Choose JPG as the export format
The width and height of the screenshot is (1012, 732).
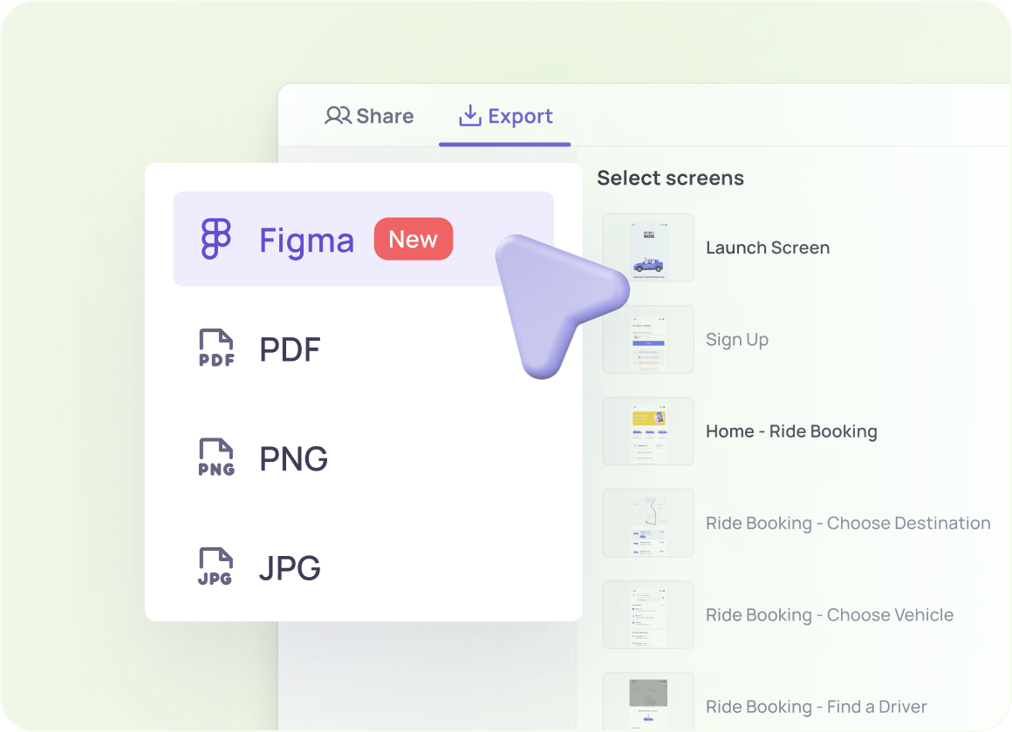[291, 566]
